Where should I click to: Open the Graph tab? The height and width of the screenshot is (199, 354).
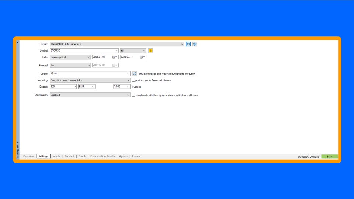pos(82,156)
